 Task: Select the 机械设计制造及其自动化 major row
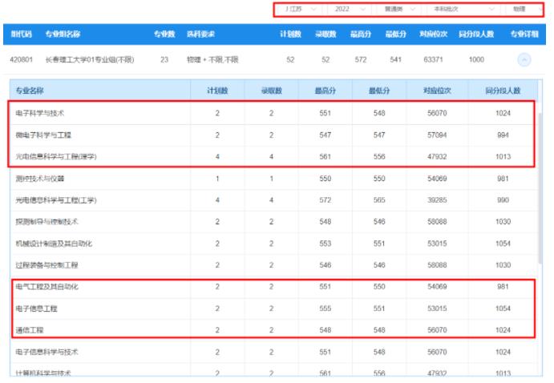point(56,243)
